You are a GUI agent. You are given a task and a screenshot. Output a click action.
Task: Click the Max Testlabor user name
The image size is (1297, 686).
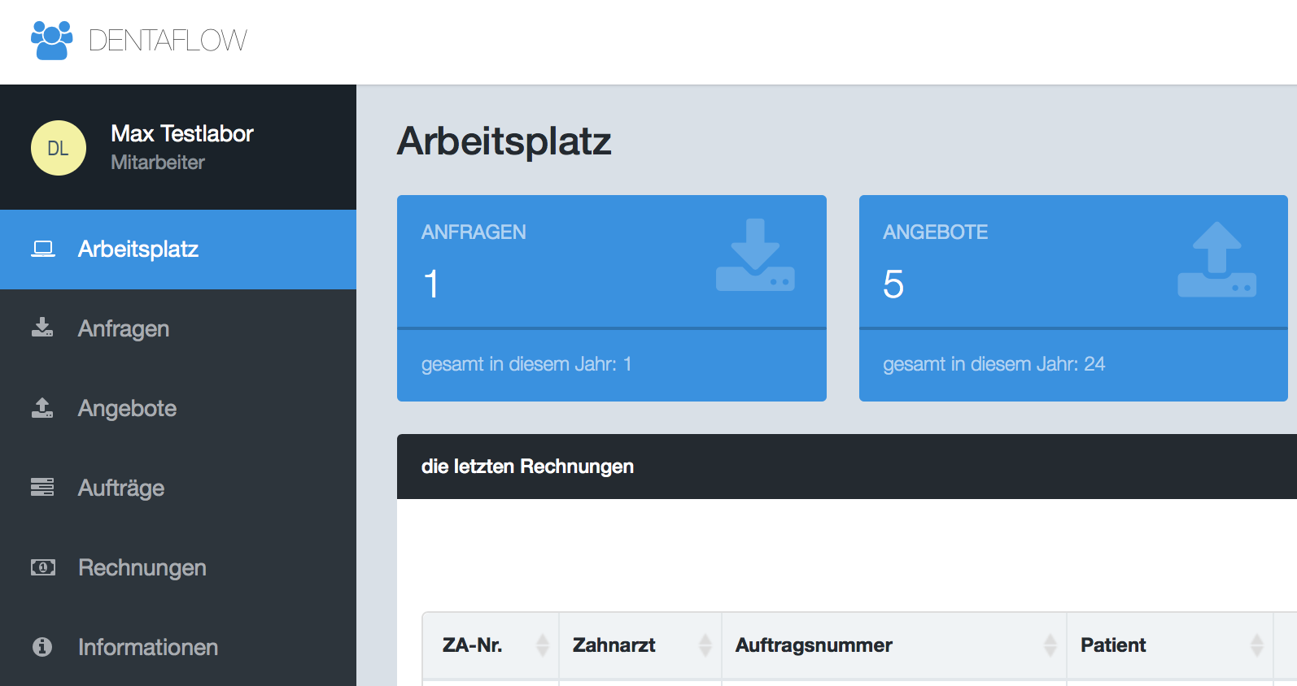[x=182, y=133]
